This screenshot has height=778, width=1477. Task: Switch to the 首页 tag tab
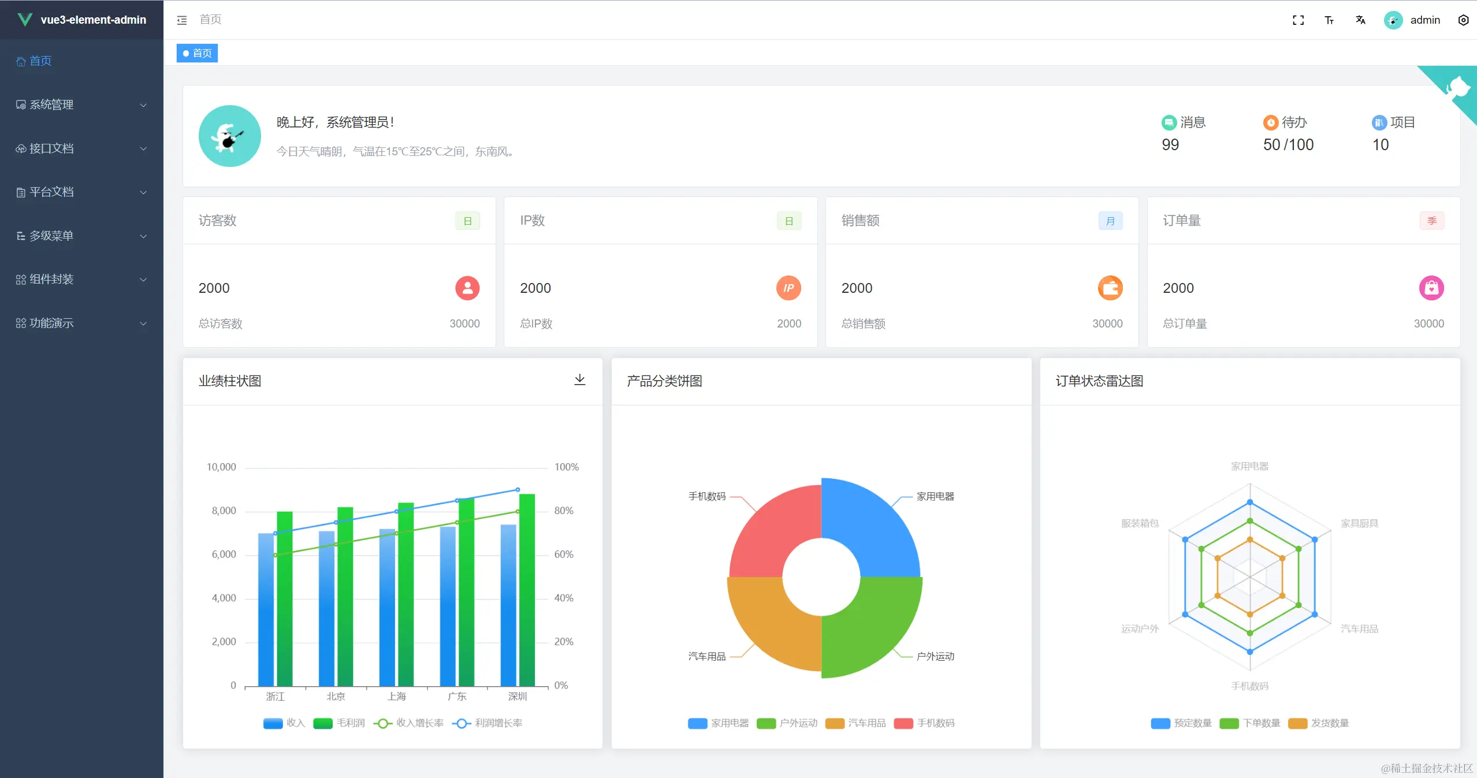pos(197,53)
